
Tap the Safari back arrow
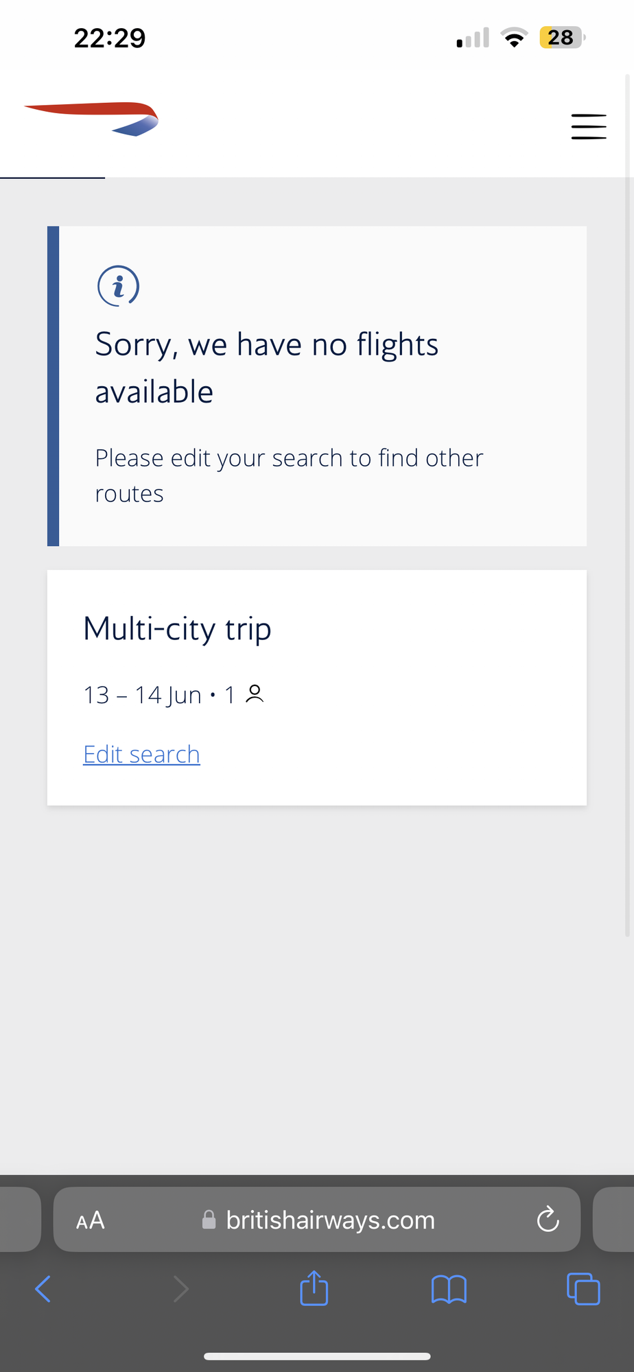[x=43, y=1289]
